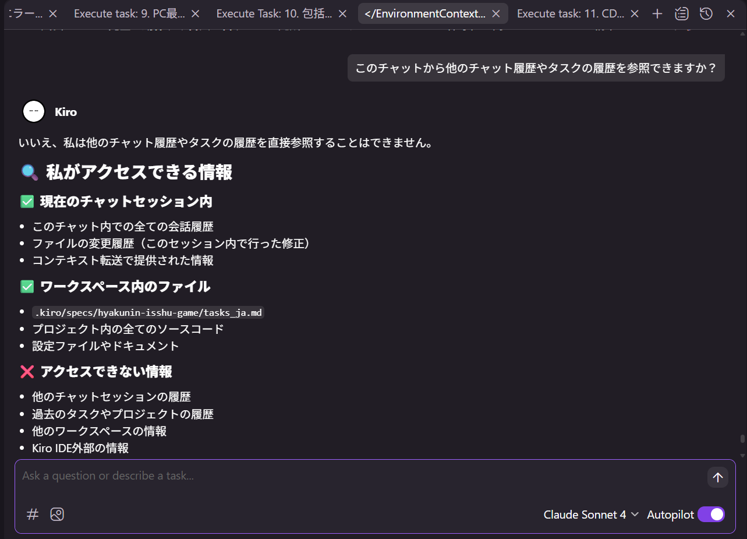
Task: Open a new chat with the plus icon
Action: click(657, 13)
